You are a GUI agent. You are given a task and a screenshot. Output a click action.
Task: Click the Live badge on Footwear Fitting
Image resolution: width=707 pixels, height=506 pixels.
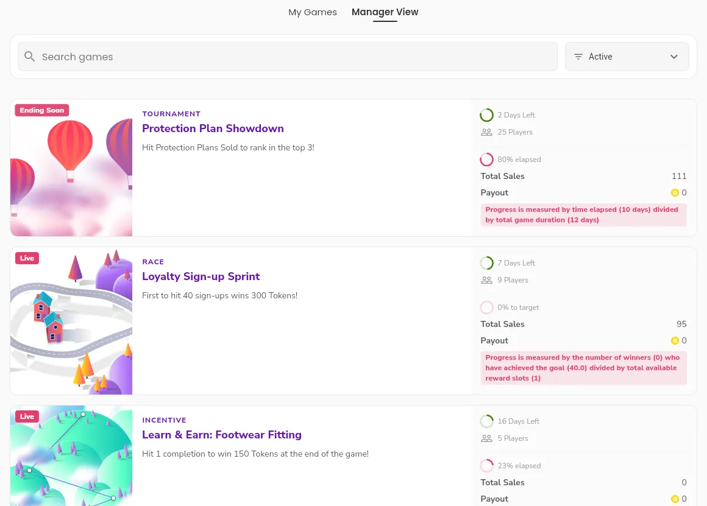[27, 416]
